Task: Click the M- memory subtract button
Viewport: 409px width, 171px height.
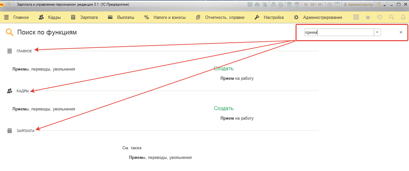Action: tap(321, 4)
